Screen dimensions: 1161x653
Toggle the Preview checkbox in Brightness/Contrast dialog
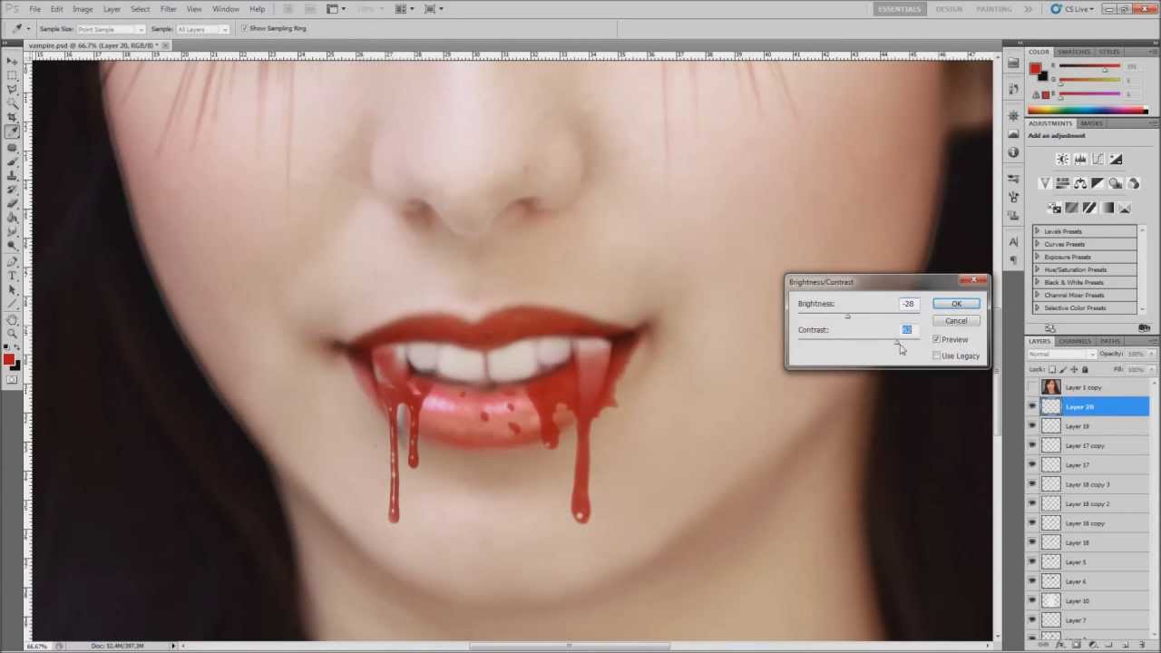[936, 339]
